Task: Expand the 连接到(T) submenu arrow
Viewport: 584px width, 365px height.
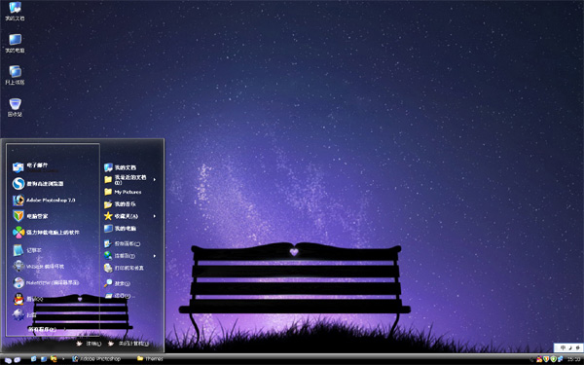Action: click(x=155, y=256)
